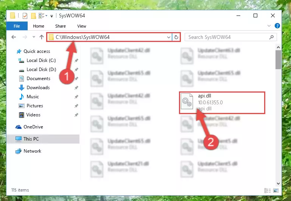Select Network in the navigation pane
The width and height of the screenshot is (291, 201).
tap(32, 151)
